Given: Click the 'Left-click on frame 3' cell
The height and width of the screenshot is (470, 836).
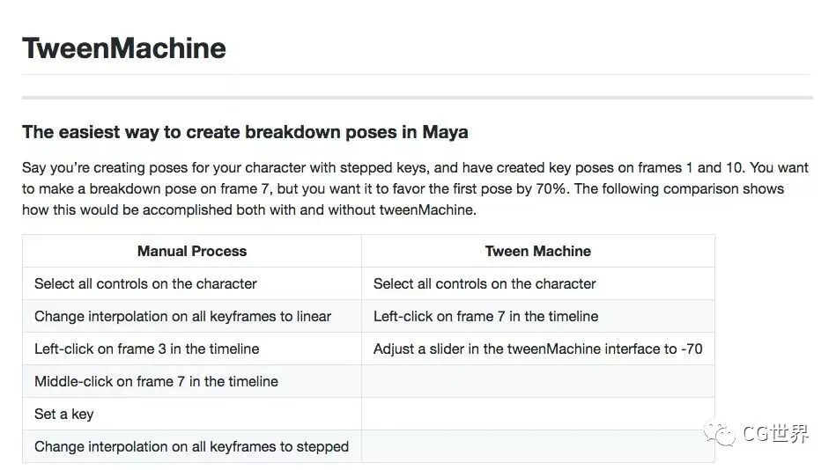Looking at the screenshot, I should click(x=146, y=349).
